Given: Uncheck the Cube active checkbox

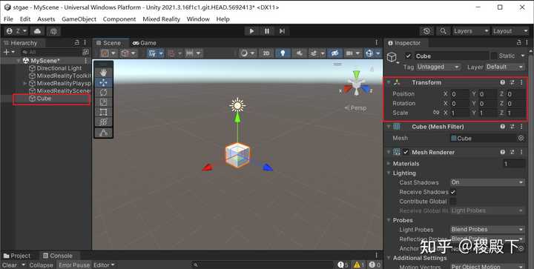Looking at the screenshot, I should click(x=408, y=56).
